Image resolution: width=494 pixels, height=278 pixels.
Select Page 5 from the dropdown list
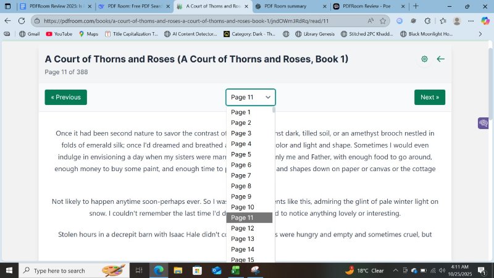tap(241, 154)
